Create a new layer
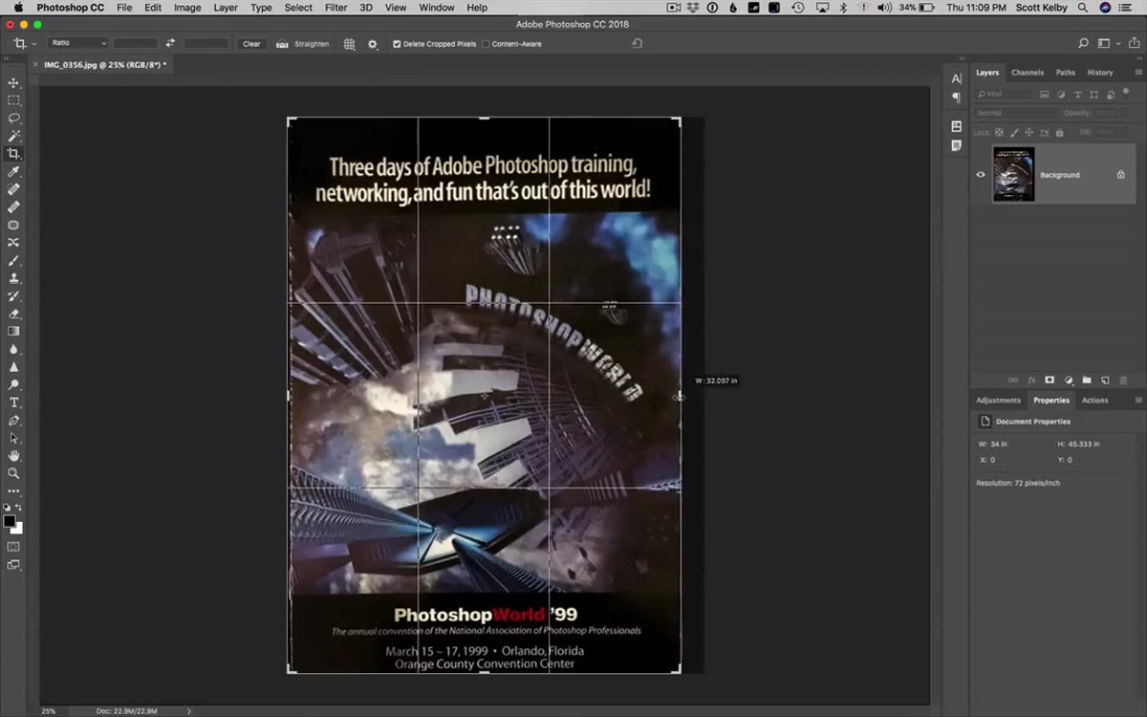 click(1104, 380)
